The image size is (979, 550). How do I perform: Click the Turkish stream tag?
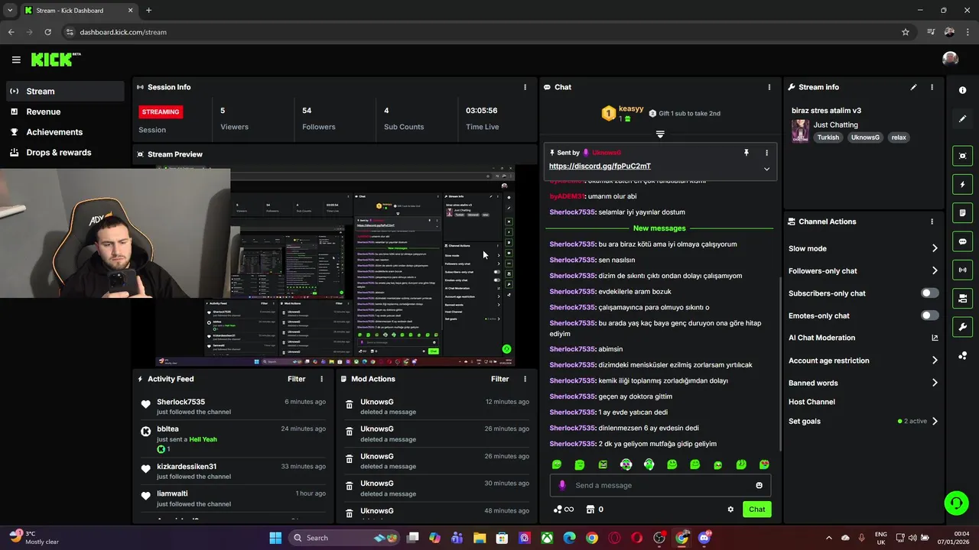point(828,137)
